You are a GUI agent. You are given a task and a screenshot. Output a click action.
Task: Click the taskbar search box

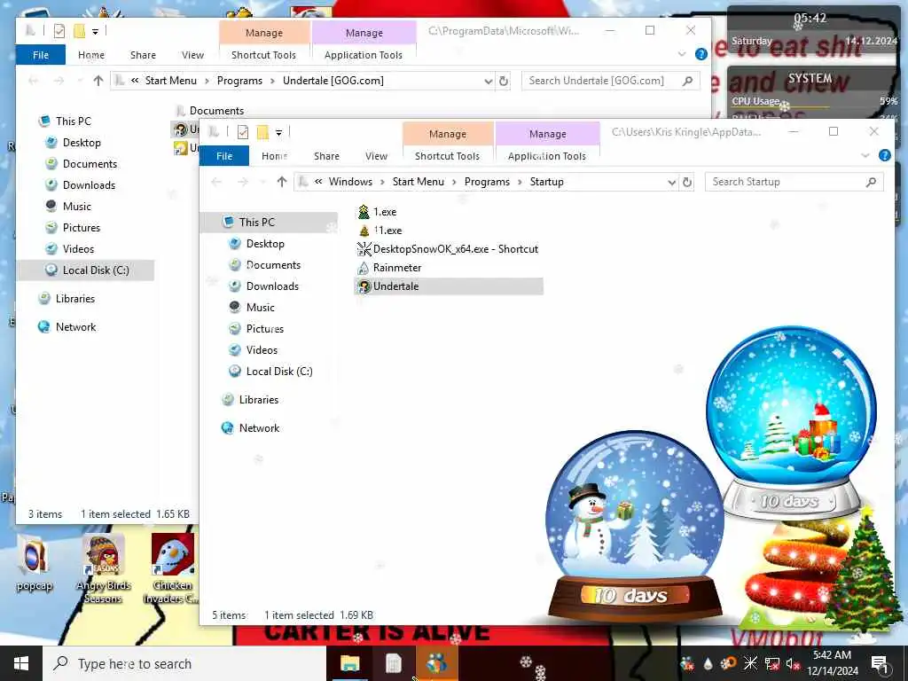click(x=184, y=663)
